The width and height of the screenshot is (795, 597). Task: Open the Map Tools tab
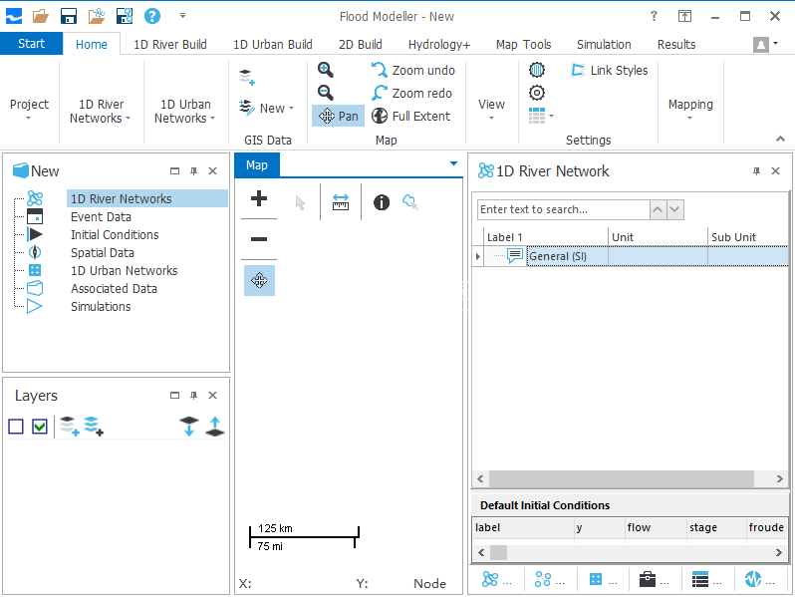point(523,44)
